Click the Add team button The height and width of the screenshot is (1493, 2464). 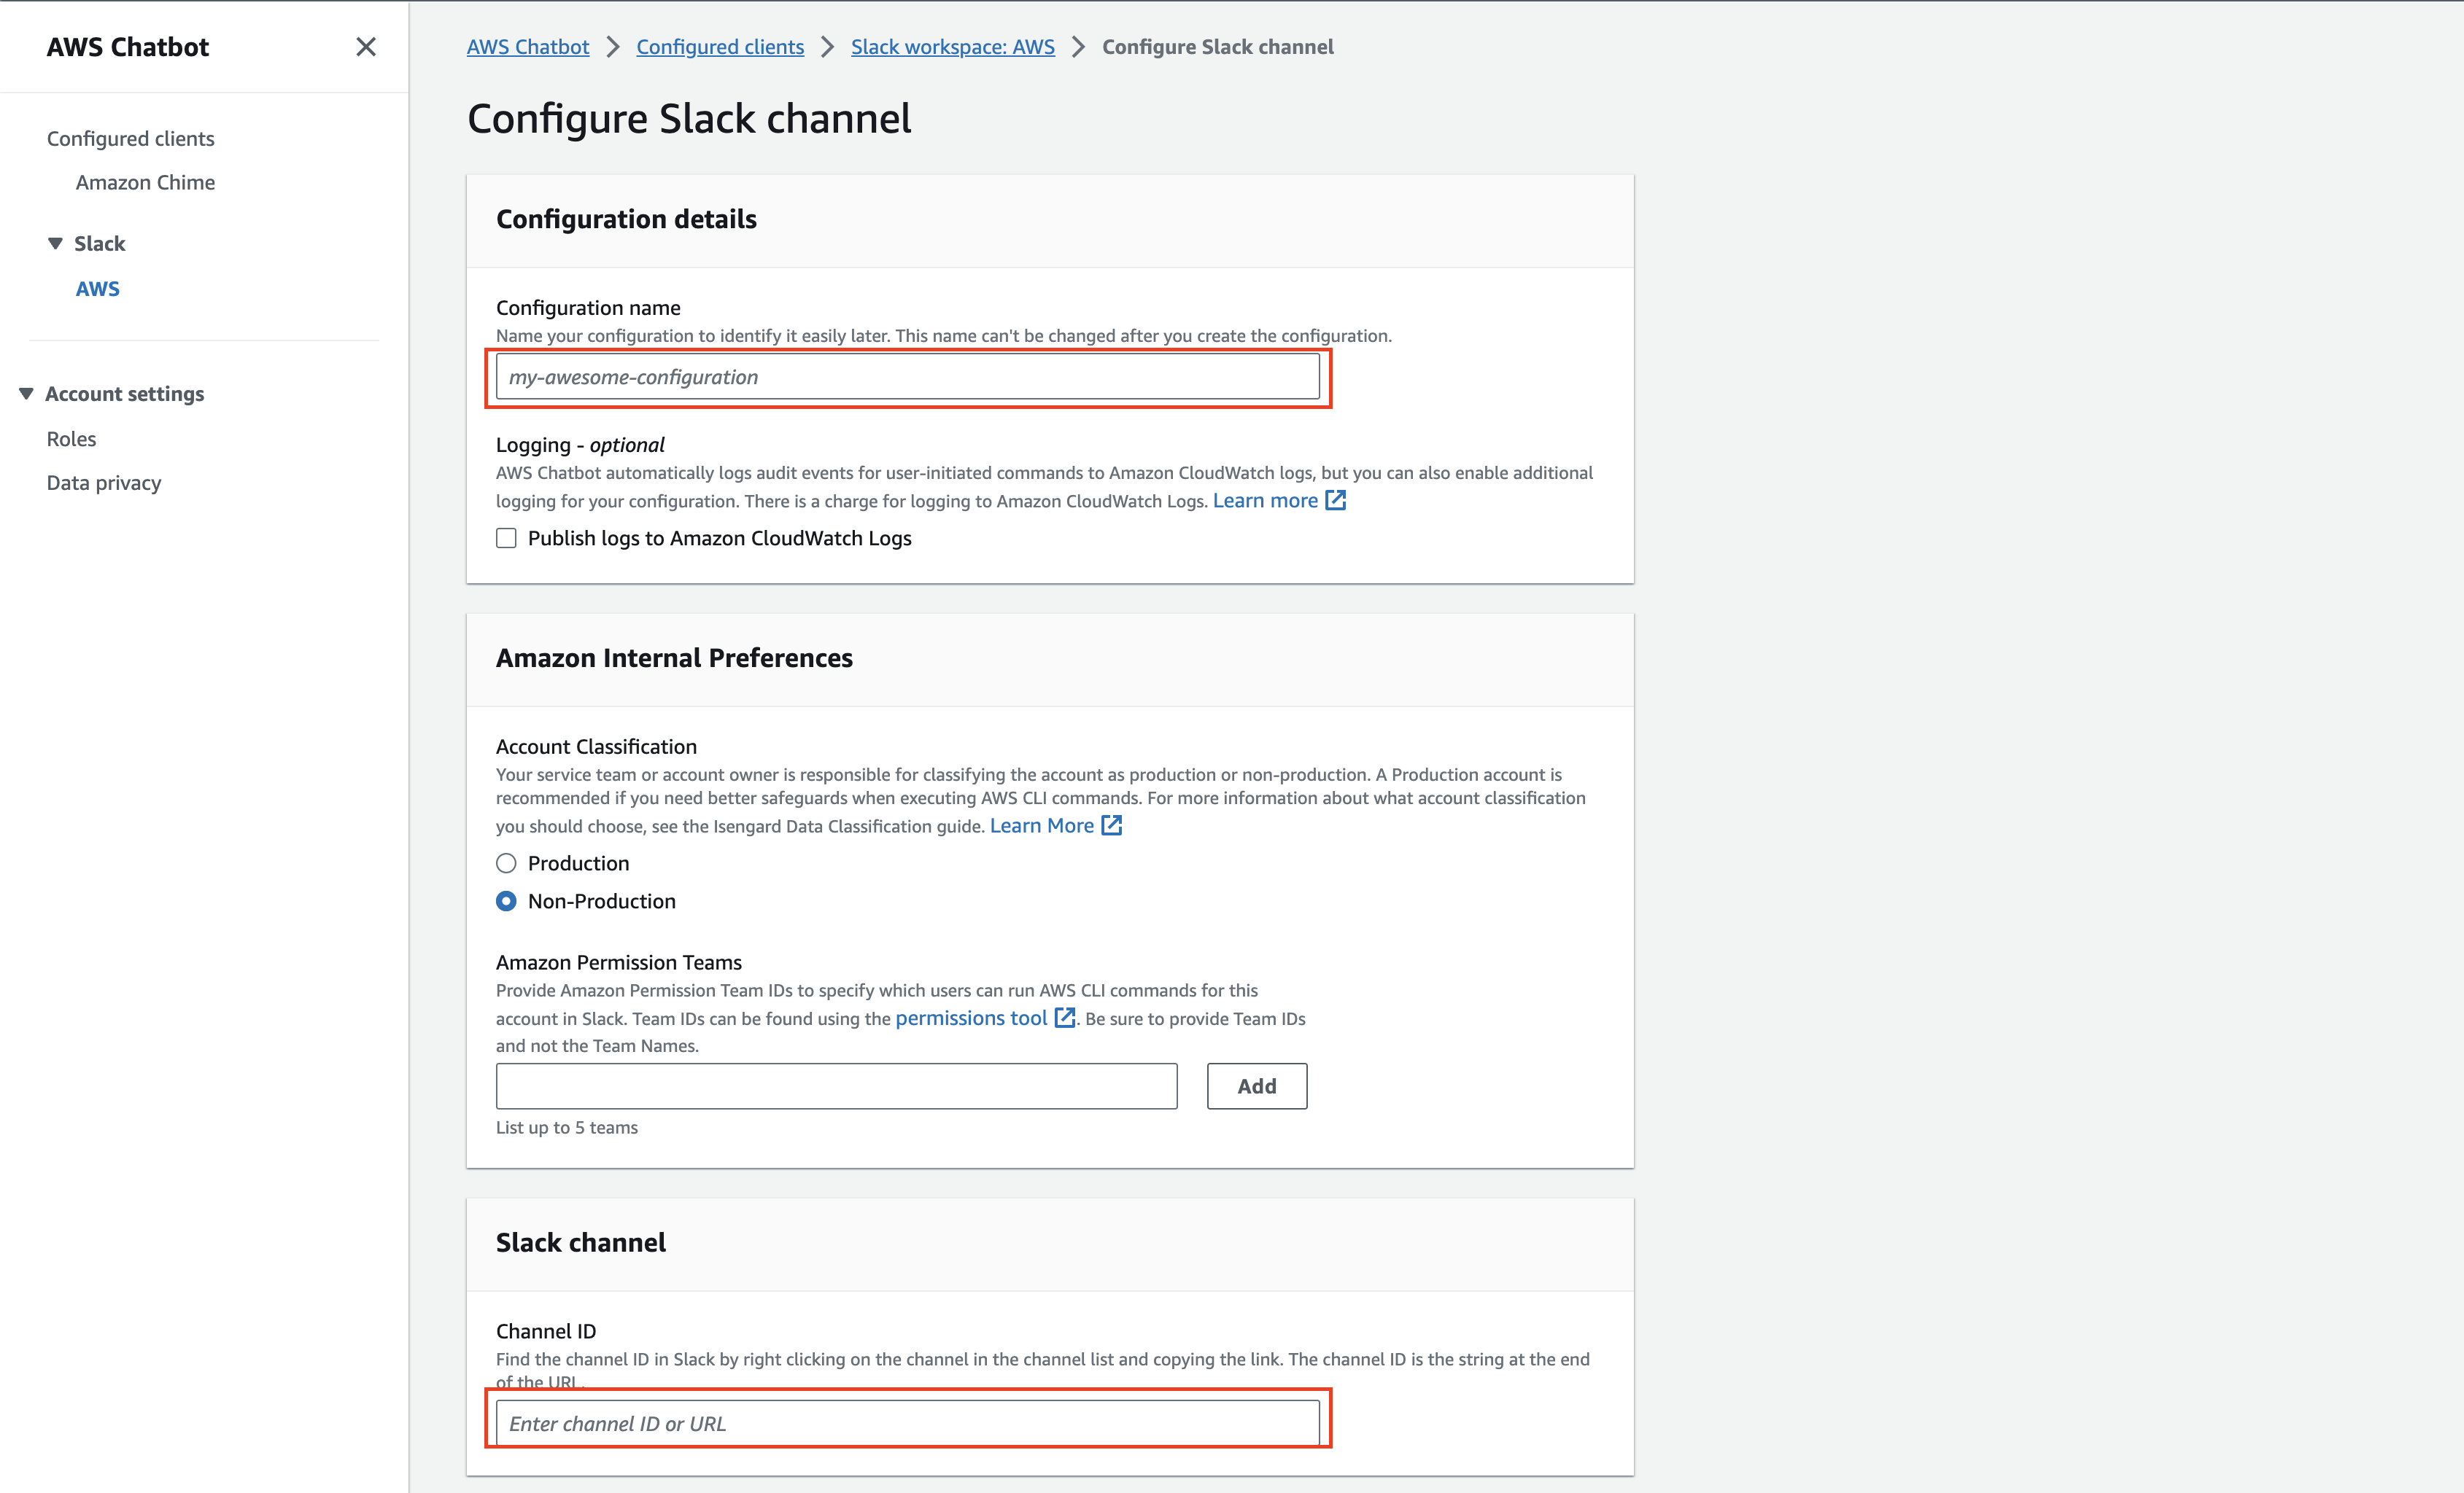(x=1256, y=1086)
